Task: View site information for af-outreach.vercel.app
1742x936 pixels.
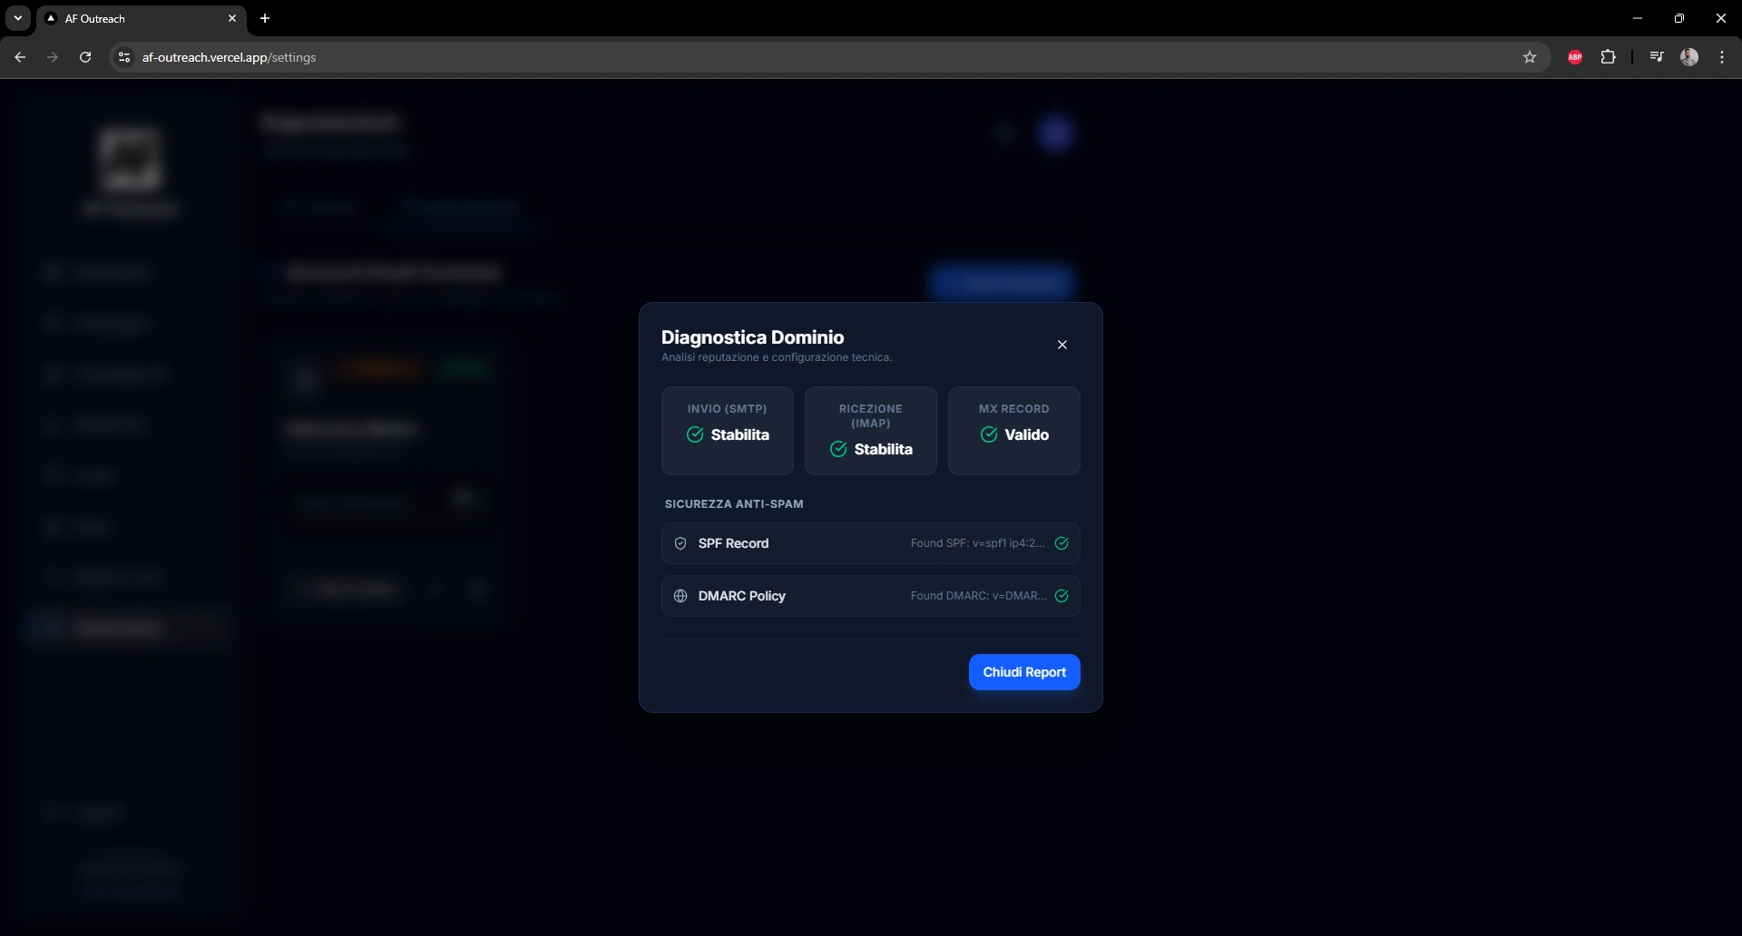Action: click(125, 57)
